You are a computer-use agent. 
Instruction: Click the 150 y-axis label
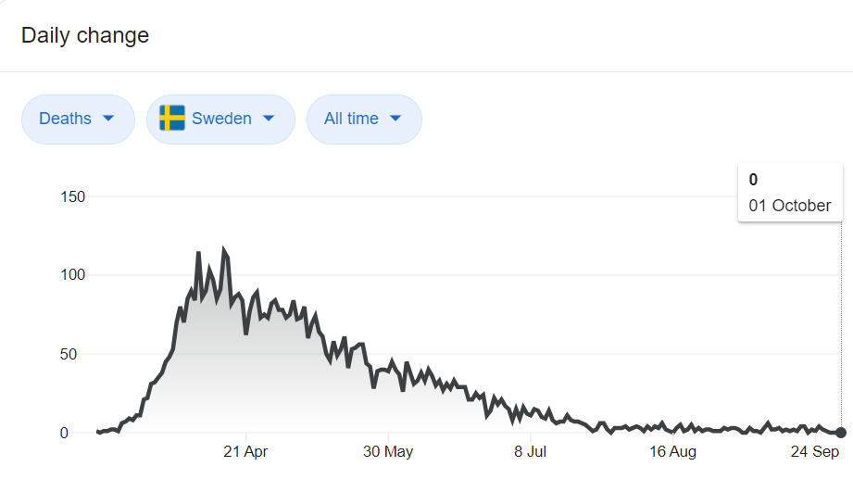coord(72,196)
